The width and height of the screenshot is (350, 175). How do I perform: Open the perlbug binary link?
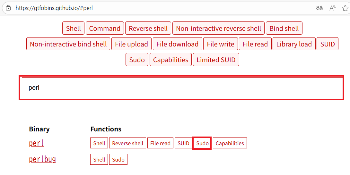click(42, 159)
